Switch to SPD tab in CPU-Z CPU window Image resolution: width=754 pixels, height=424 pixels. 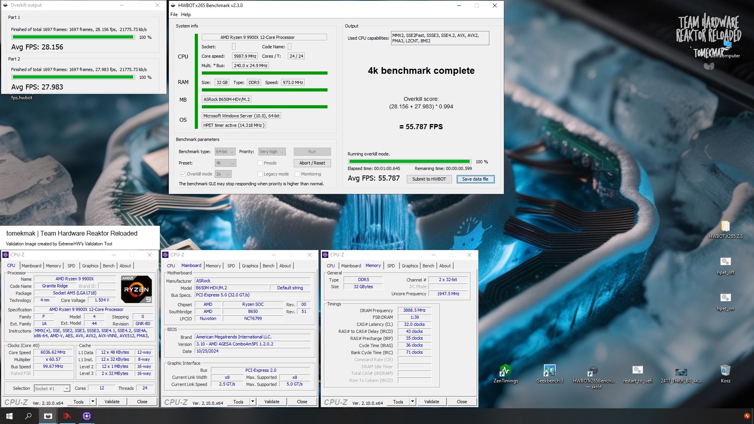[71, 266]
